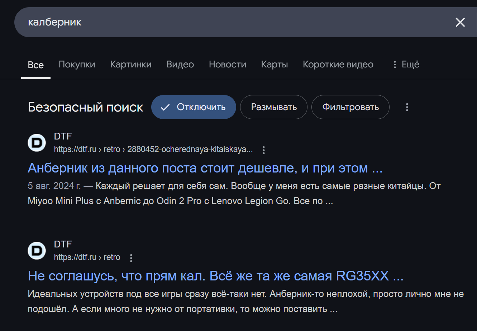Screen dimensions: 477x331
Task: Click the Безопасный поиск heading
Action: (86, 107)
